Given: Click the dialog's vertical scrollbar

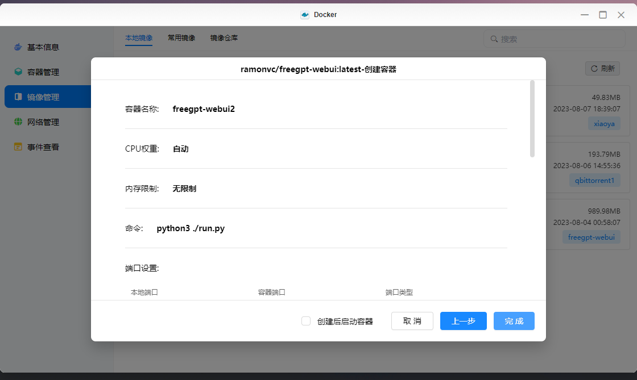Looking at the screenshot, I should click(x=532, y=119).
